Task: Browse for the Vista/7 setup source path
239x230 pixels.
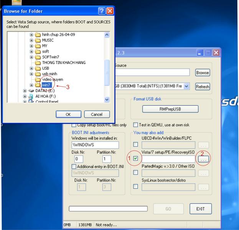Action: (x=204, y=158)
